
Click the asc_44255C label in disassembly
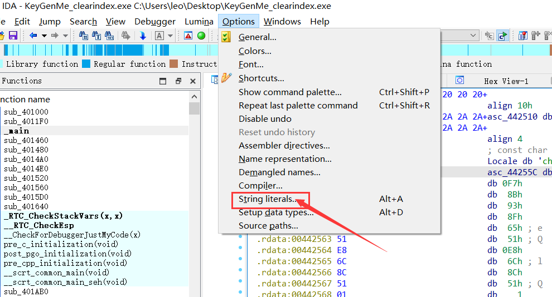tap(512, 172)
